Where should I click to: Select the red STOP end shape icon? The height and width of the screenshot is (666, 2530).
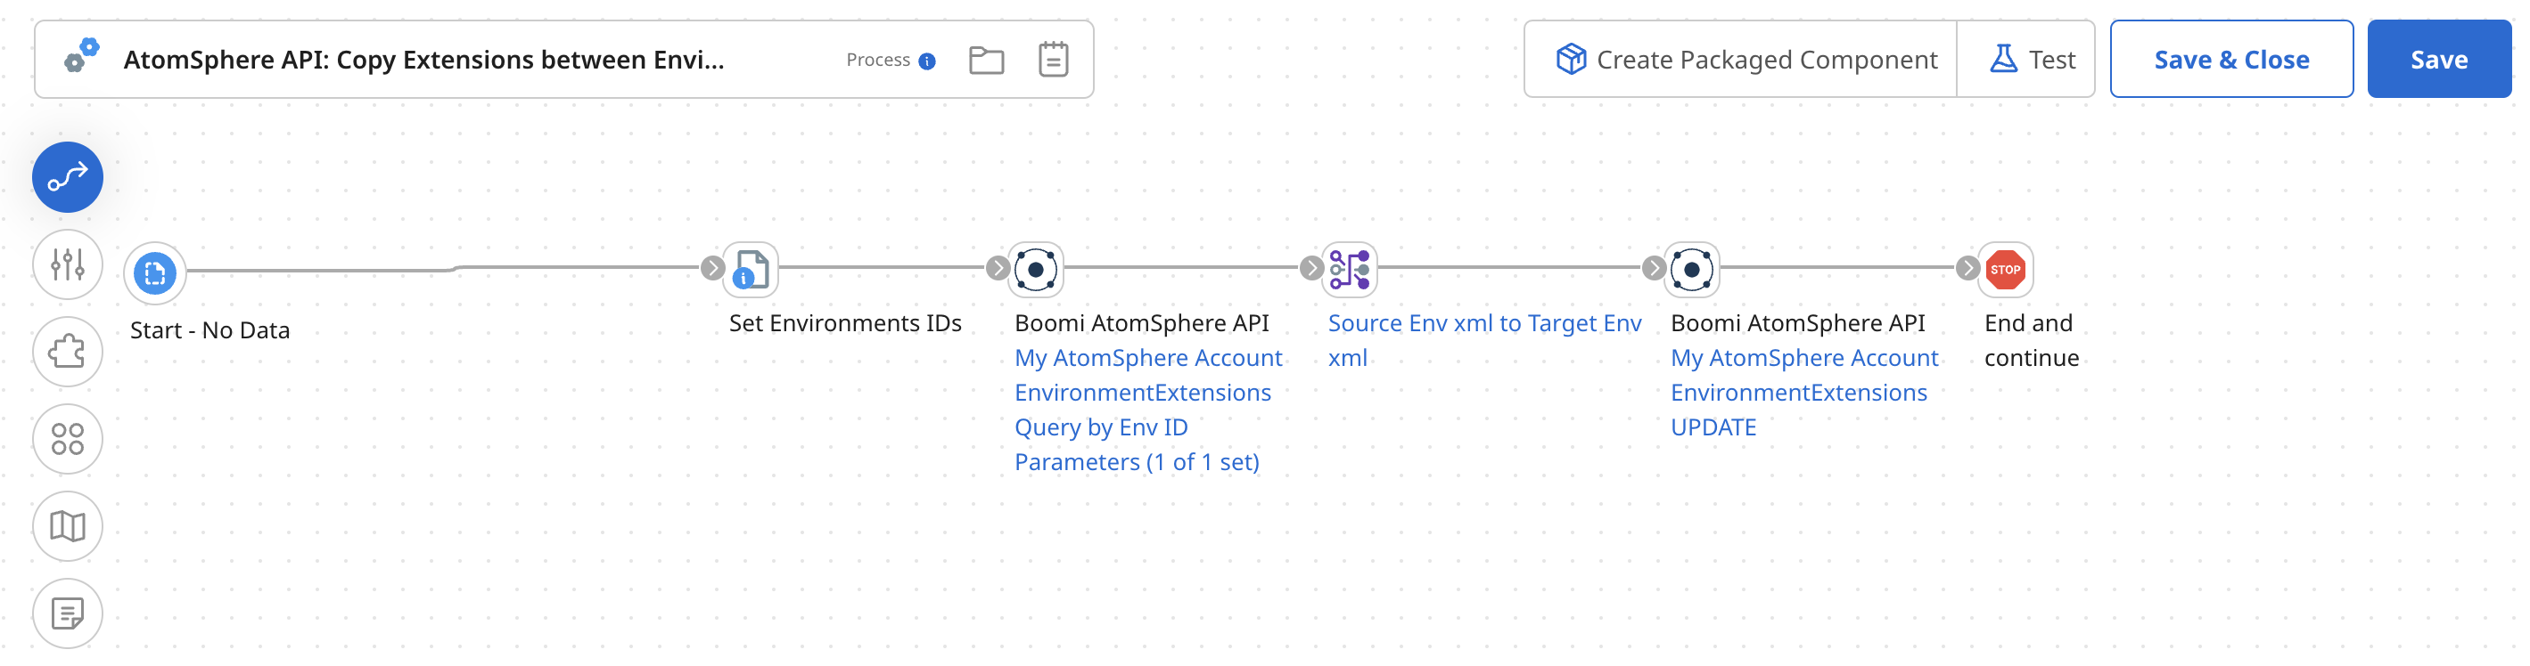point(2006,268)
